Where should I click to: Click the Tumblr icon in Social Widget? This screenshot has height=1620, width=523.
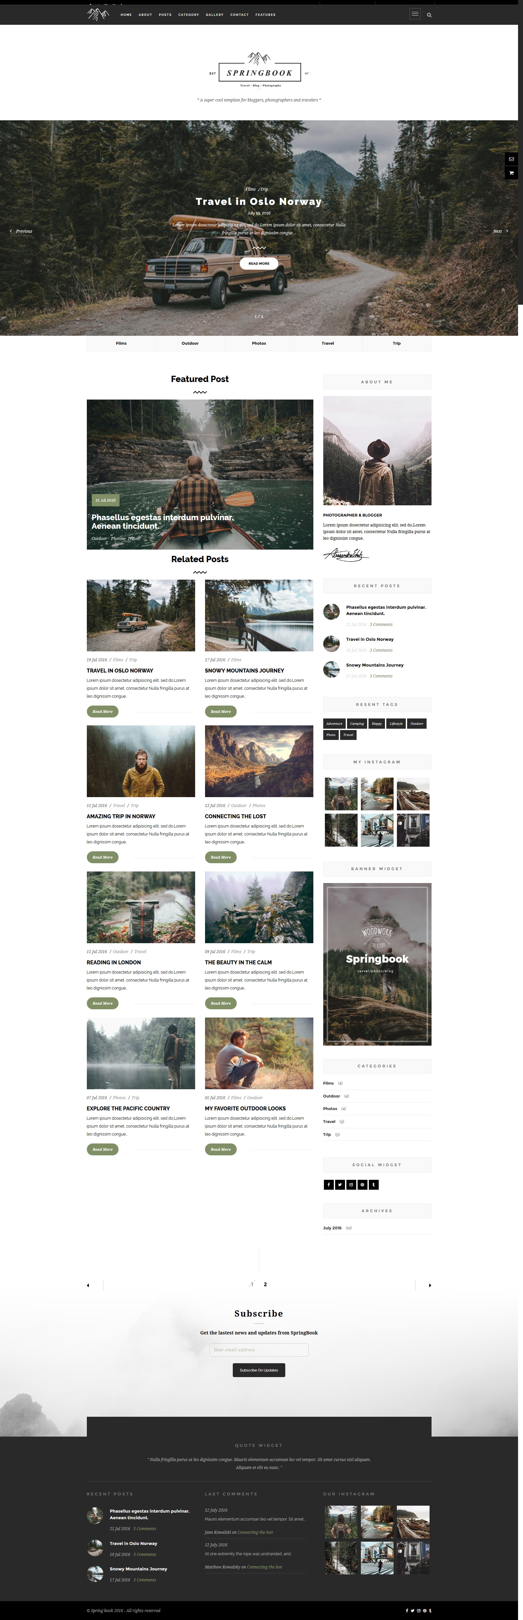tap(373, 1185)
